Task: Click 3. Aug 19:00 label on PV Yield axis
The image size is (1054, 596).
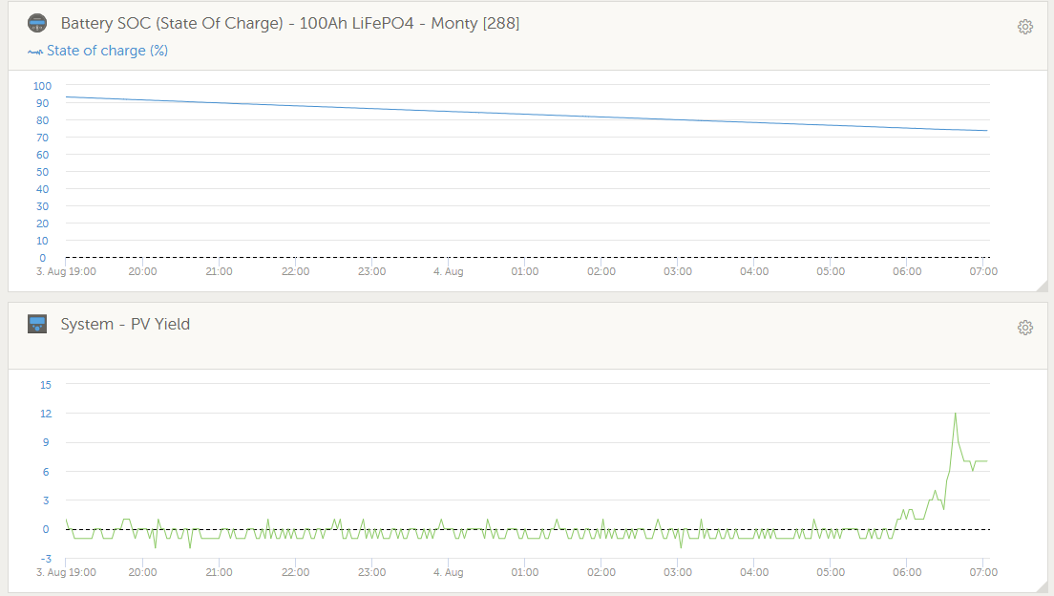Action: 66,572
